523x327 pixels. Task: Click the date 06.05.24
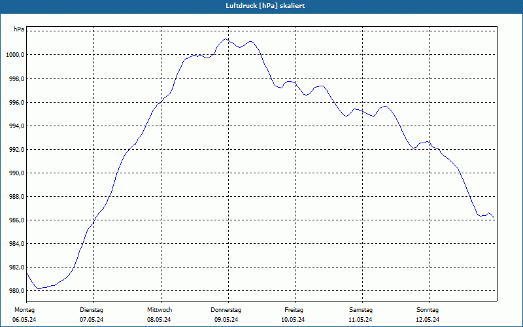[24, 320]
